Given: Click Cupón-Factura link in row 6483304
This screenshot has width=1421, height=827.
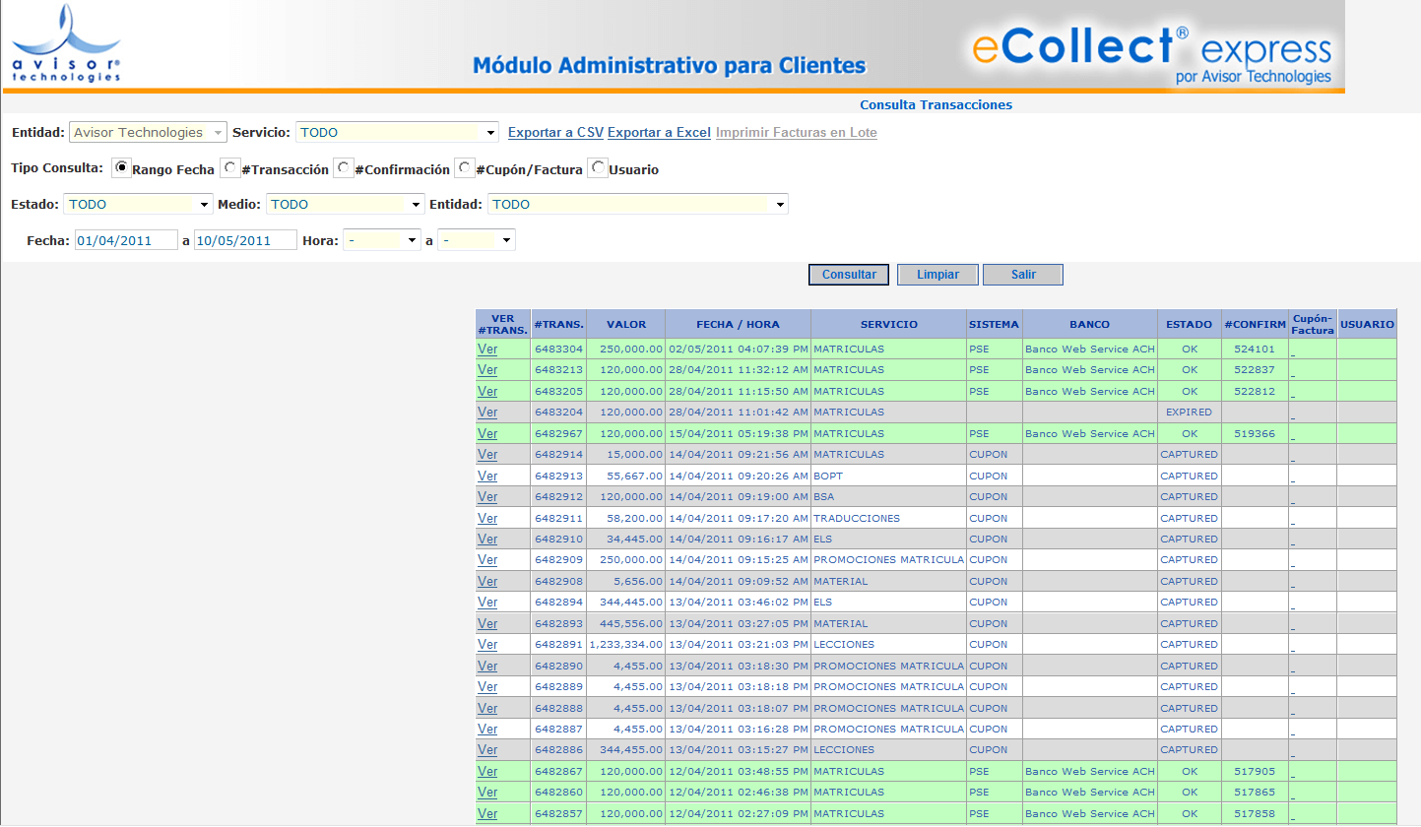Looking at the screenshot, I should (x=1293, y=350).
